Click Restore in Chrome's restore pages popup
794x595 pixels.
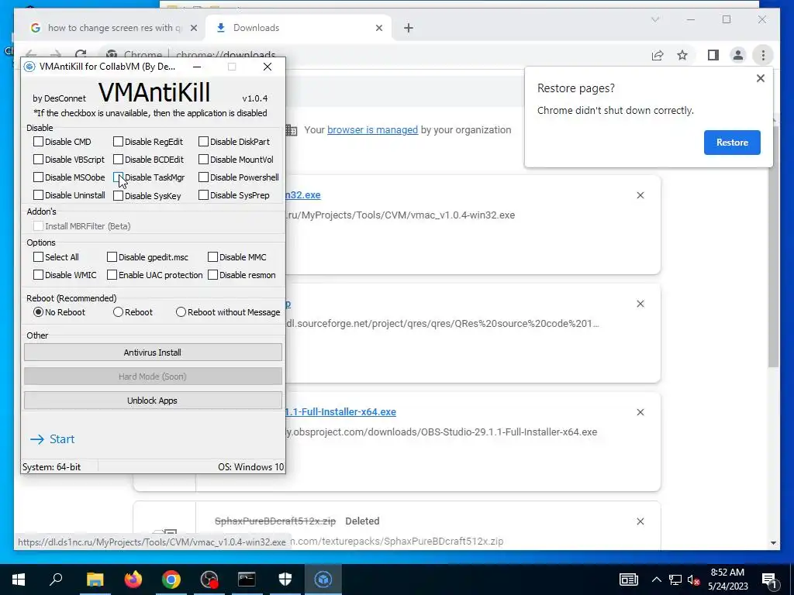[732, 143]
